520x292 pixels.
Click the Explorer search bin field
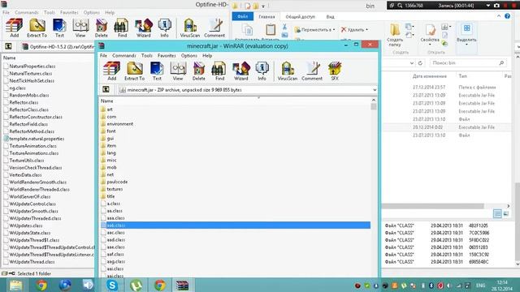click(468, 62)
